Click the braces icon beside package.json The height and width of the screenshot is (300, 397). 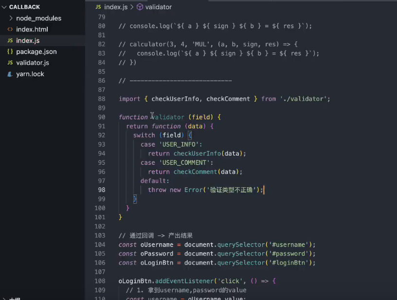(x=10, y=52)
